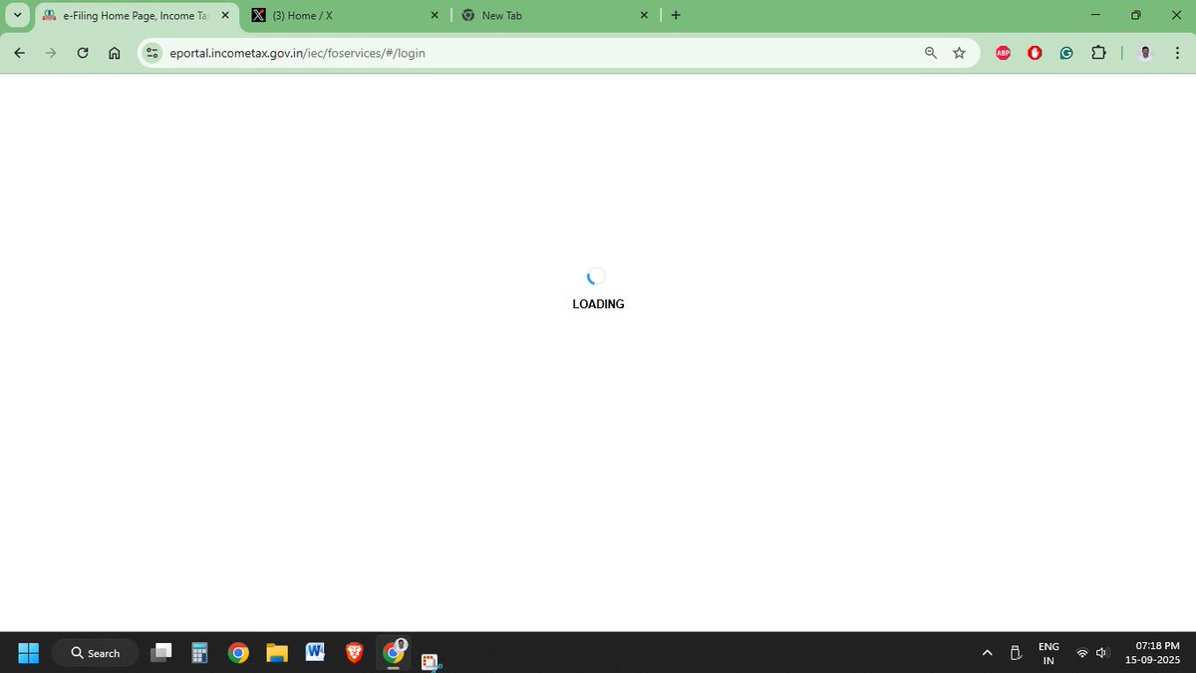This screenshot has width=1196, height=673.
Task: Open the zoom magnifier in address bar
Action: (x=931, y=53)
